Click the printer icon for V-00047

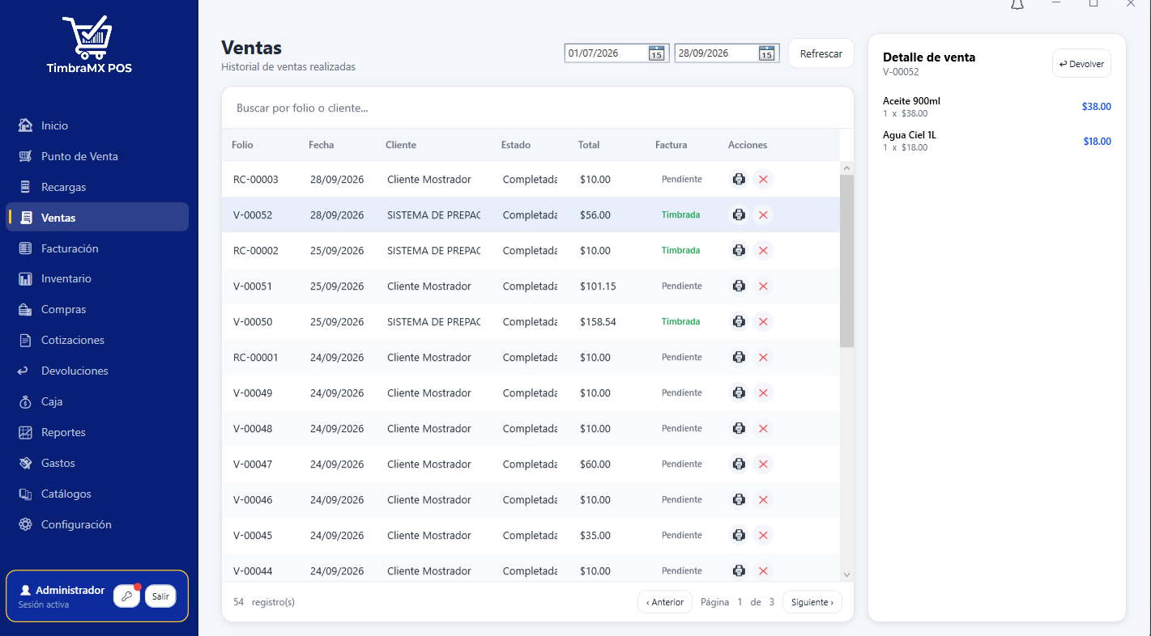(739, 464)
